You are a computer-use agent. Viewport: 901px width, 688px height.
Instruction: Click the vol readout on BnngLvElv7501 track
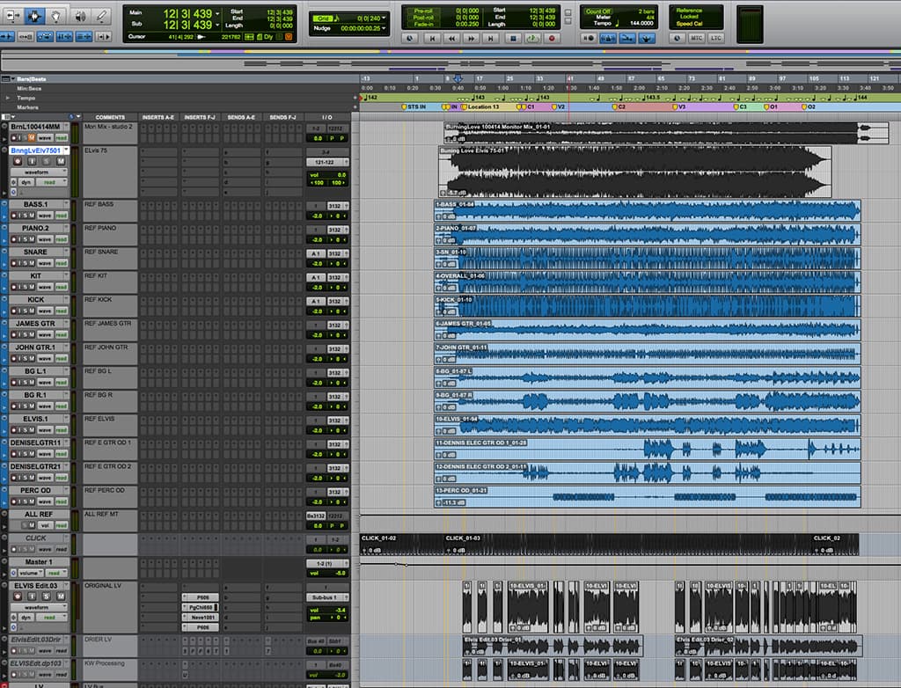click(x=327, y=175)
